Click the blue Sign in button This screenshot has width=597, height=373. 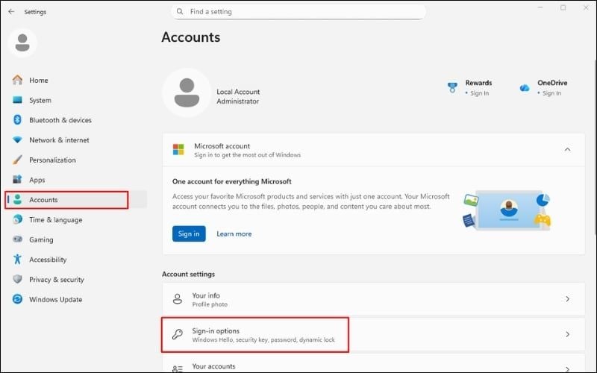(x=189, y=233)
